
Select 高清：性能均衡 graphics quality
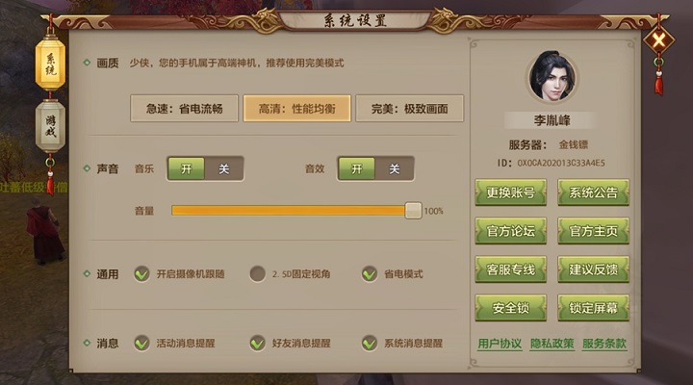click(297, 109)
